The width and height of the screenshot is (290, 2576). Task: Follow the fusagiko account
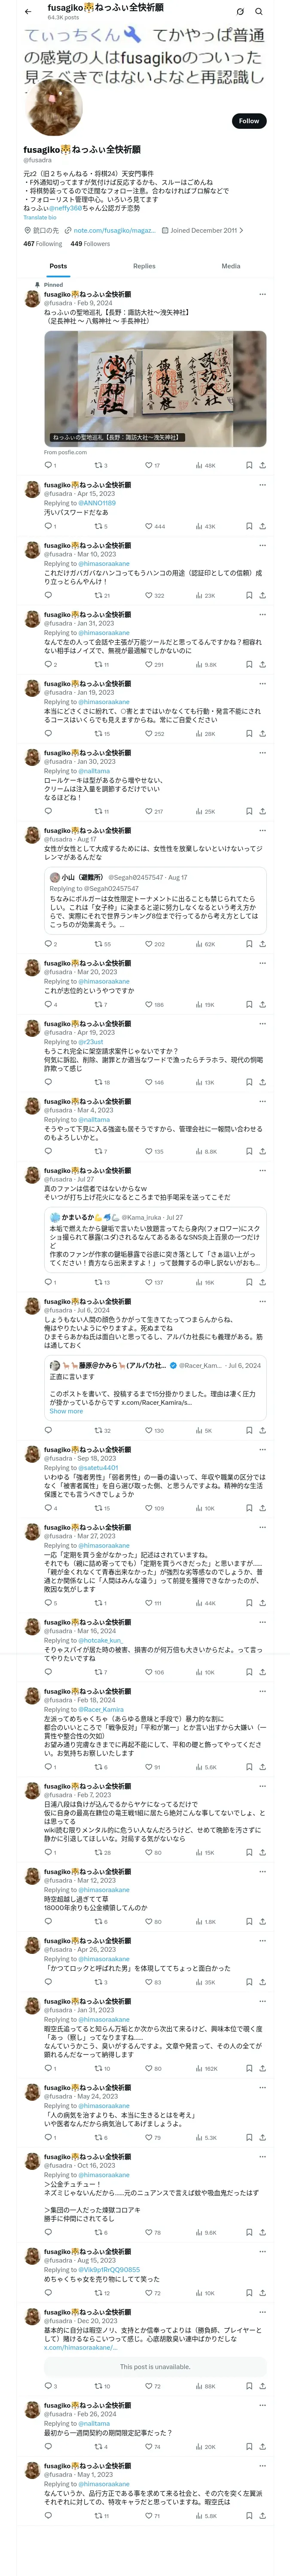pyautogui.click(x=248, y=121)
